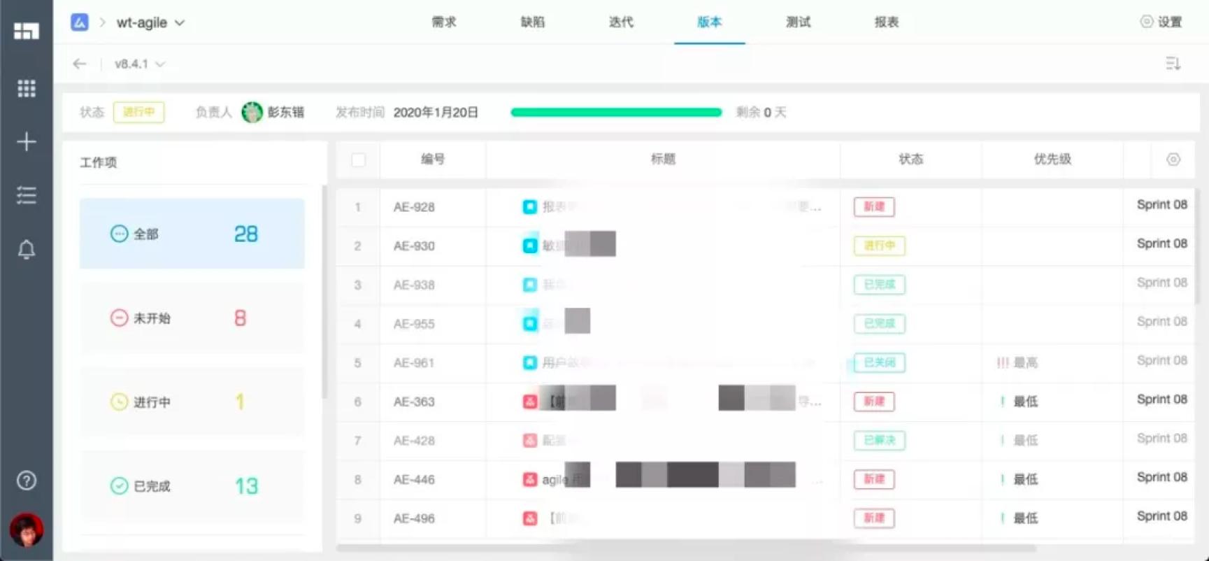Open column settings gear in table header
The width and height of the screenshot is (1209, 561).
(1173, 159)
